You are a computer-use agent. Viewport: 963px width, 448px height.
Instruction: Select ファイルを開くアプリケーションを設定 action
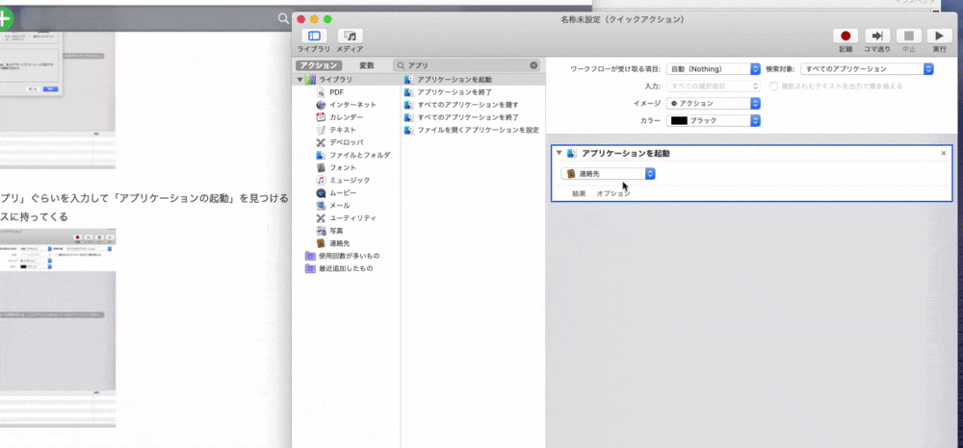click(x=473, y=130)
